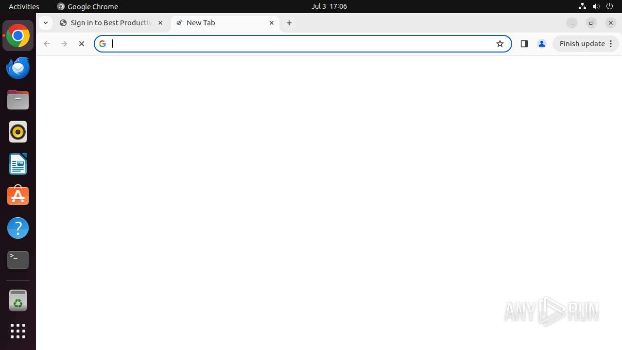Viewport: 622px width, 350px height.
Task: Close the New Tab tab
Action: point(272,23)
